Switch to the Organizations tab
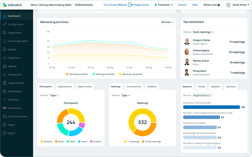Viewport: 252px width, 157px height. [65, 86]
